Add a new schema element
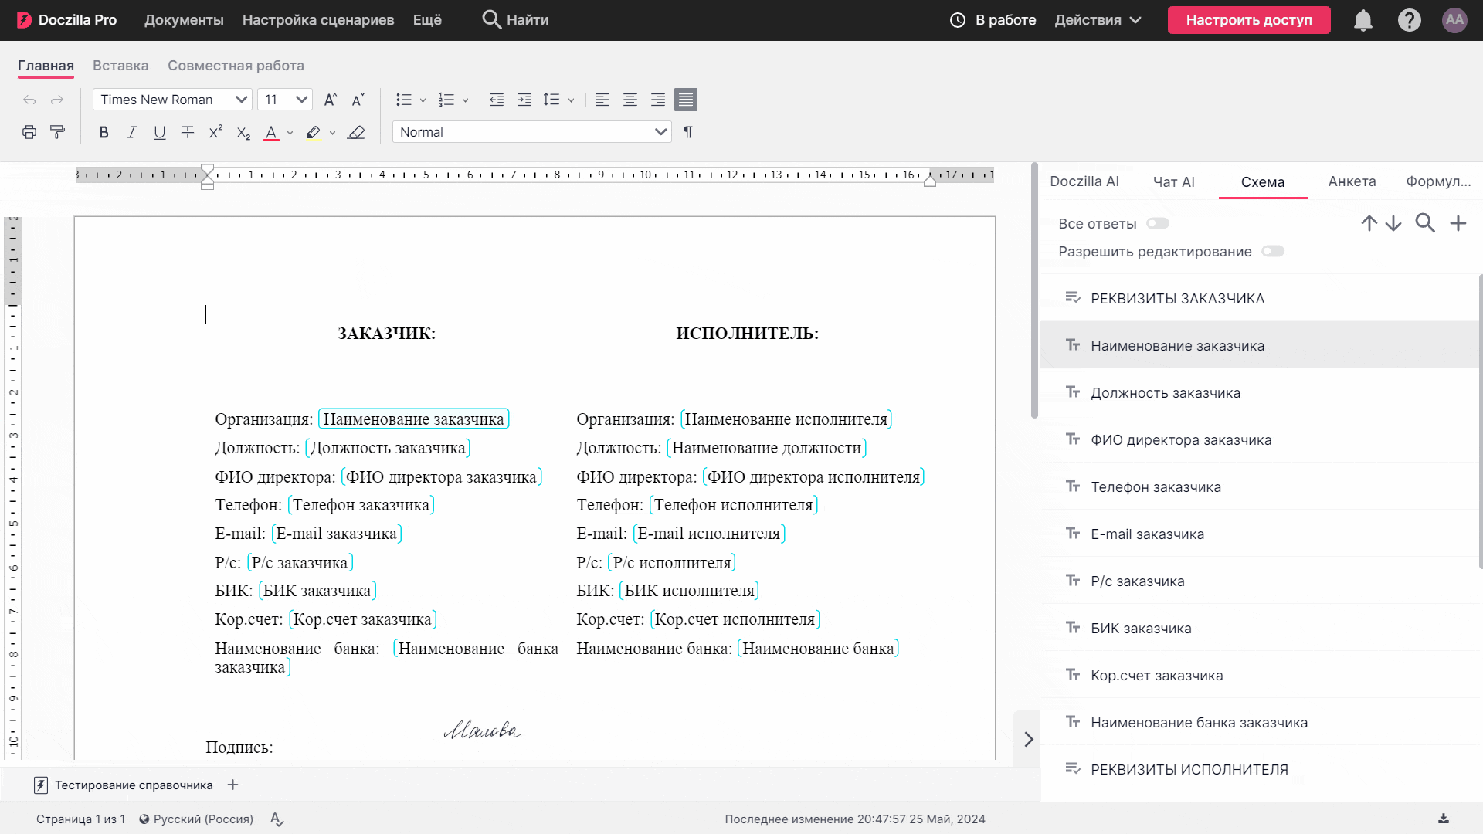This screenshot has width=1483, height=834. coord(1458,223)
